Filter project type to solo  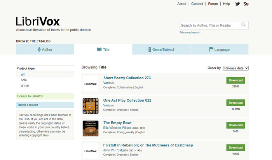pyautogui.click(x=24, y=80)
